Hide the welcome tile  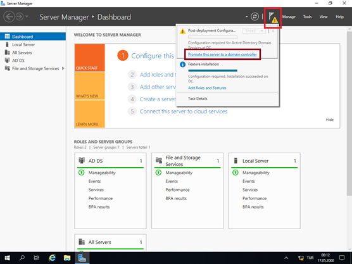pyautogui.click(x=330, y=120)
